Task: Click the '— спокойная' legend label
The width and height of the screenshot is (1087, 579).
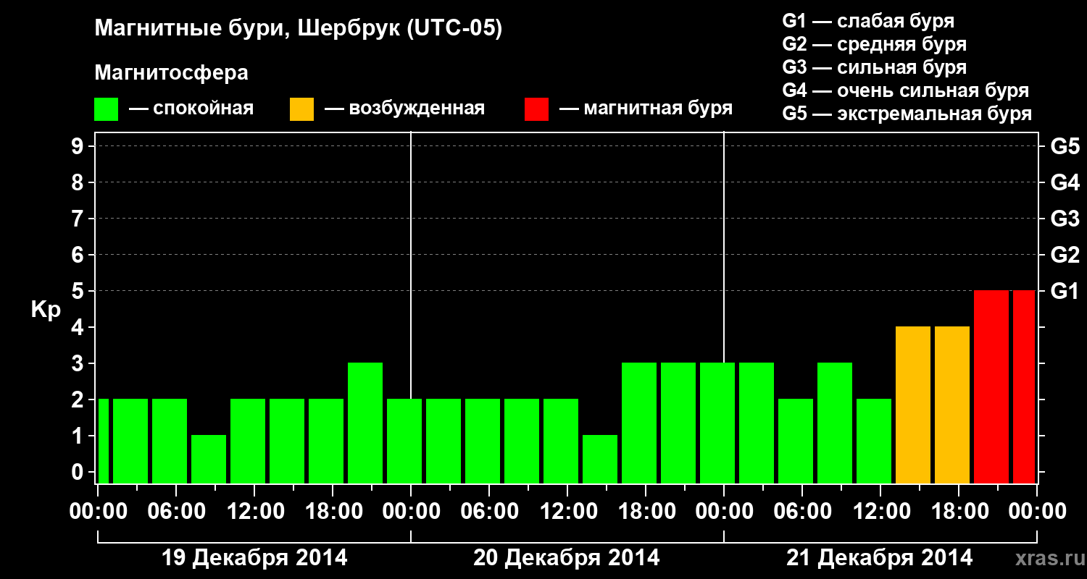Action: point(191,109)
